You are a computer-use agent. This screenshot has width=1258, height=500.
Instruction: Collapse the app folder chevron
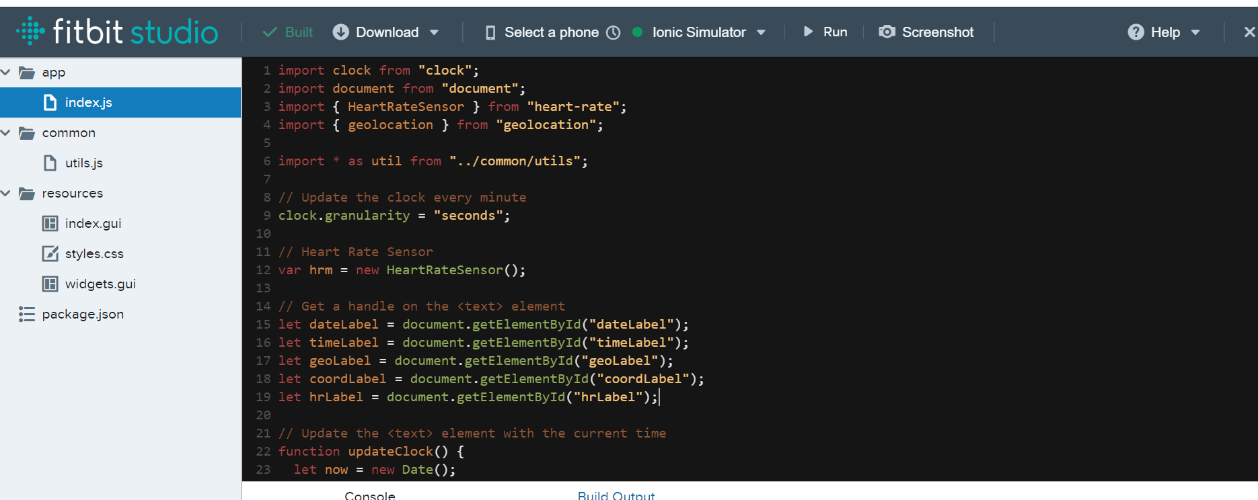pyautogui.click(x=6, y=72)
